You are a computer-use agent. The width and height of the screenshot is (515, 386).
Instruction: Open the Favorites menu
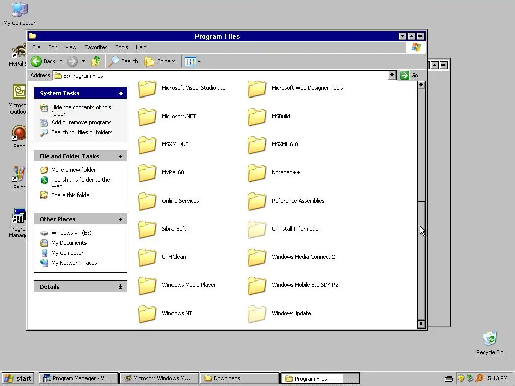tap(96, 47)
